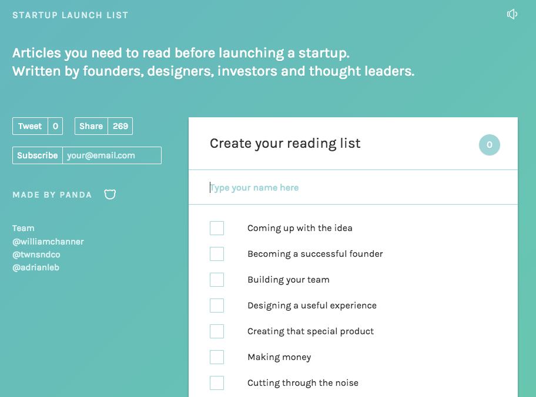
Task: Click the Share button
Action: (x=91, y=126)
